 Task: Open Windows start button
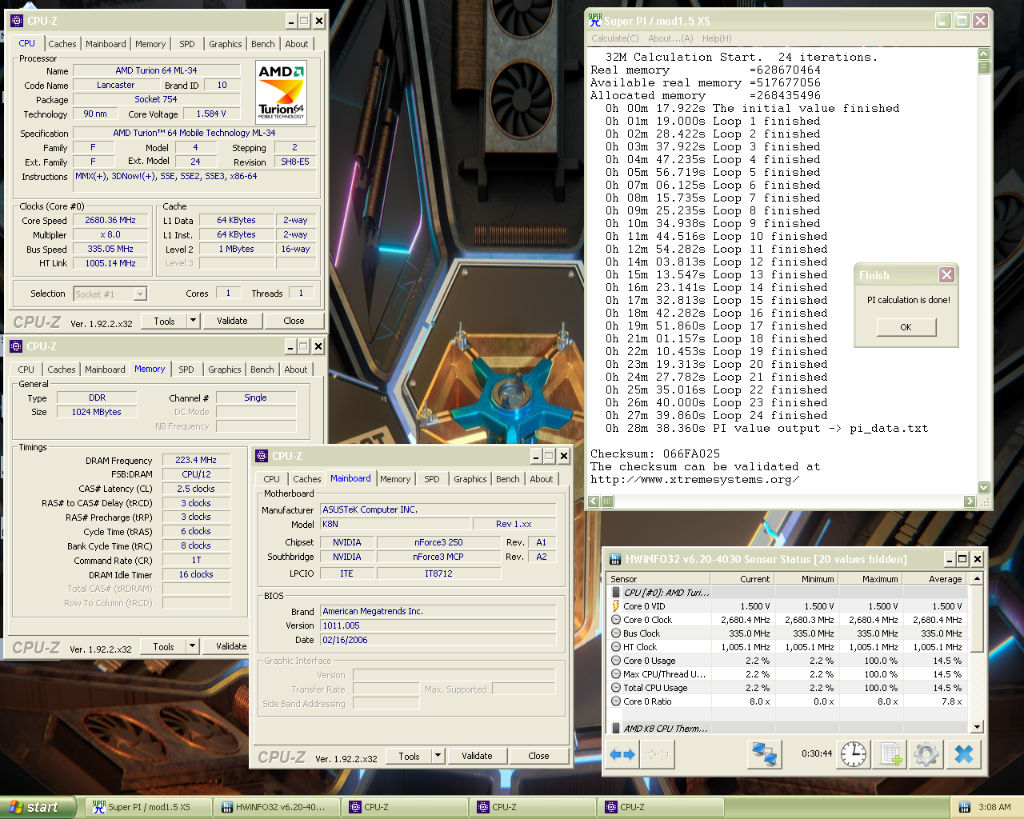pyautogui.click(x=38, y=807)
